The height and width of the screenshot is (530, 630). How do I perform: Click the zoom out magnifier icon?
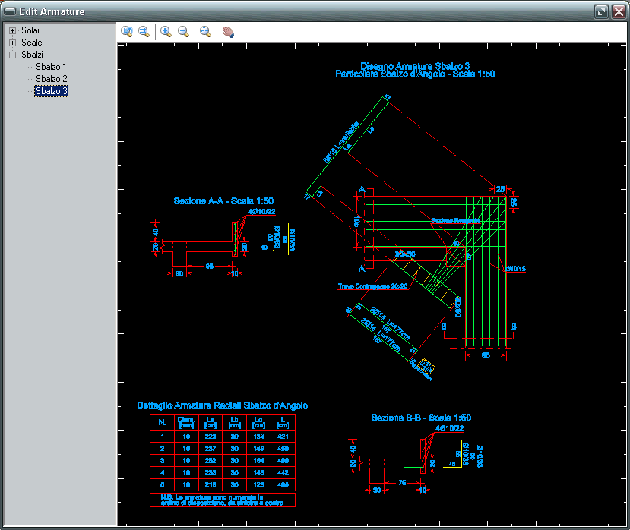pos(183,31)
